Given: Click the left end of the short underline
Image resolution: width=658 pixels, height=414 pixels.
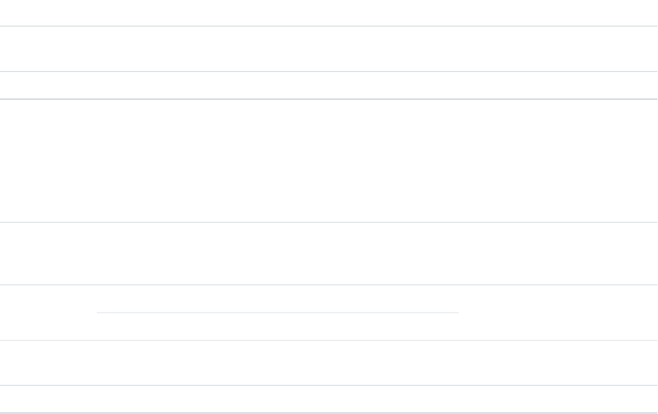Looking at the screenshot, I should pyautogui.click(x=99, y=313).
